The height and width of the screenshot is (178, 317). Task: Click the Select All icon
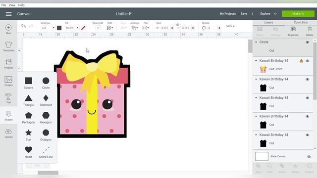[x=98, y=28]
